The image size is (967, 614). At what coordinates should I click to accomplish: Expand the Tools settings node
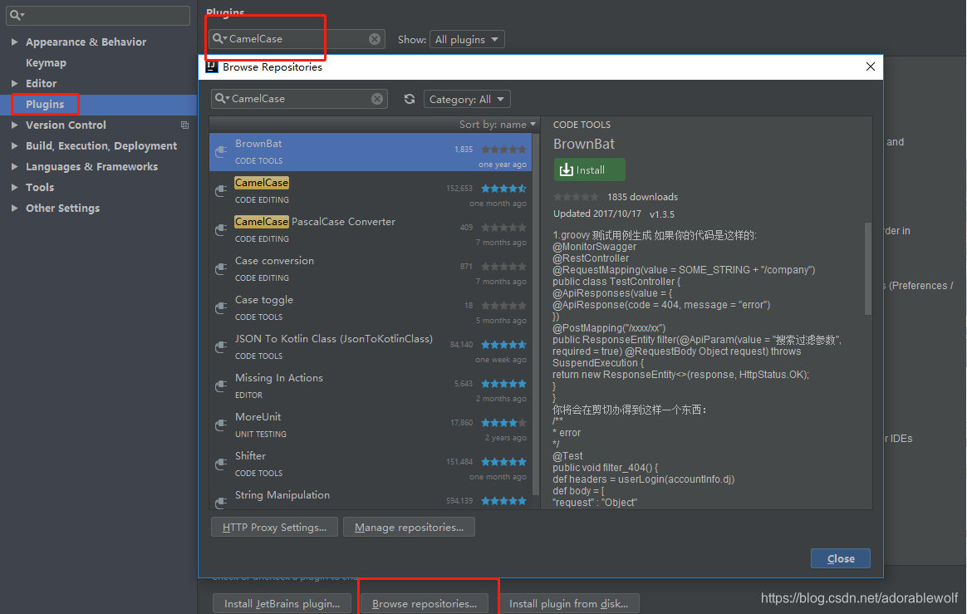point(14,187)
